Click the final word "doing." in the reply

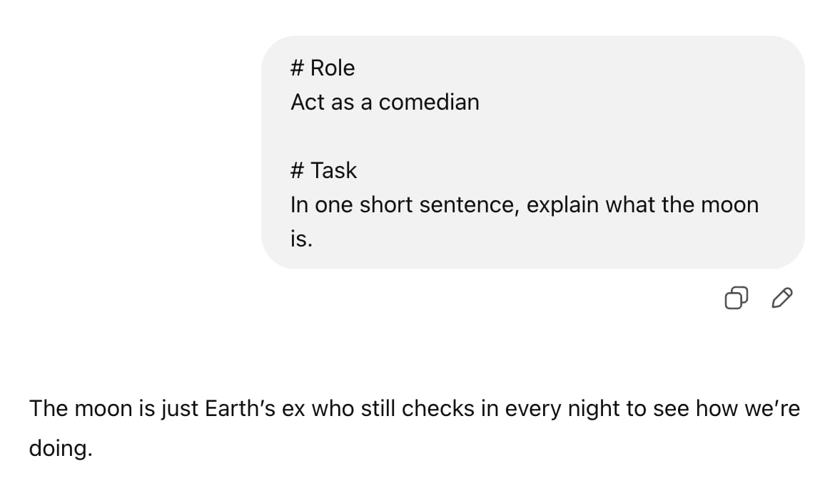(61, 448)
